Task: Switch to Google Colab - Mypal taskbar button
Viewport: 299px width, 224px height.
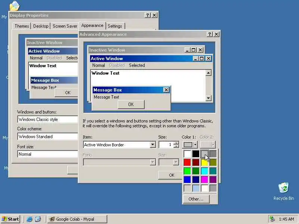Action: (77, 219)
